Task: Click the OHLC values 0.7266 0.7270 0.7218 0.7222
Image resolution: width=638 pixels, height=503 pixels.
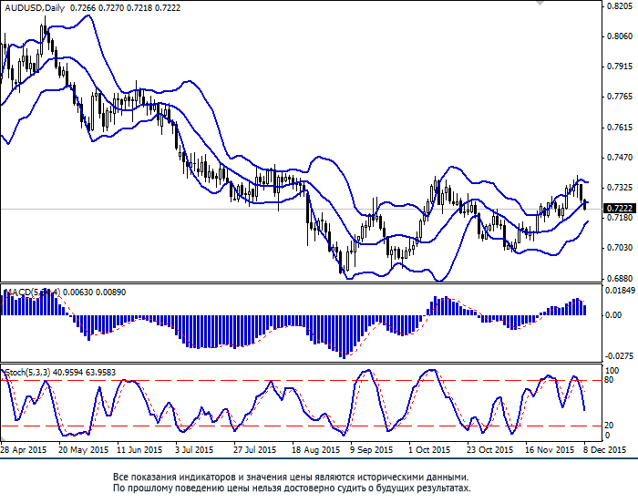Action: click(x=126, y=7)
